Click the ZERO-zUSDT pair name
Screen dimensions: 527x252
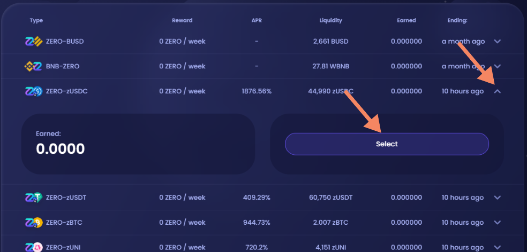[66, 198]
